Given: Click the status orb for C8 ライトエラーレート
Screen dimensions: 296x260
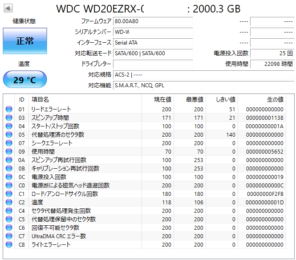Looking at the screenshot, I should click(x=9, y=244).
